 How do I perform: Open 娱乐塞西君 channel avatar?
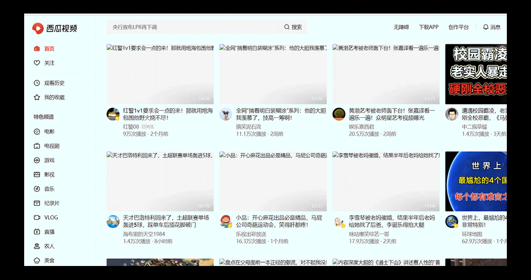click(x=339, y=114)
